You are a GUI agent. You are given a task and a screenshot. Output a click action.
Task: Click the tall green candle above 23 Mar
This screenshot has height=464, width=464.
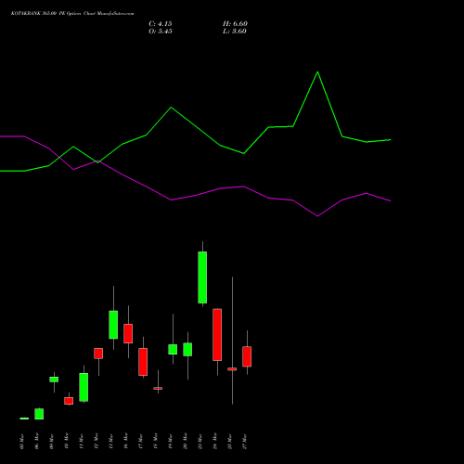click(202, 277)
